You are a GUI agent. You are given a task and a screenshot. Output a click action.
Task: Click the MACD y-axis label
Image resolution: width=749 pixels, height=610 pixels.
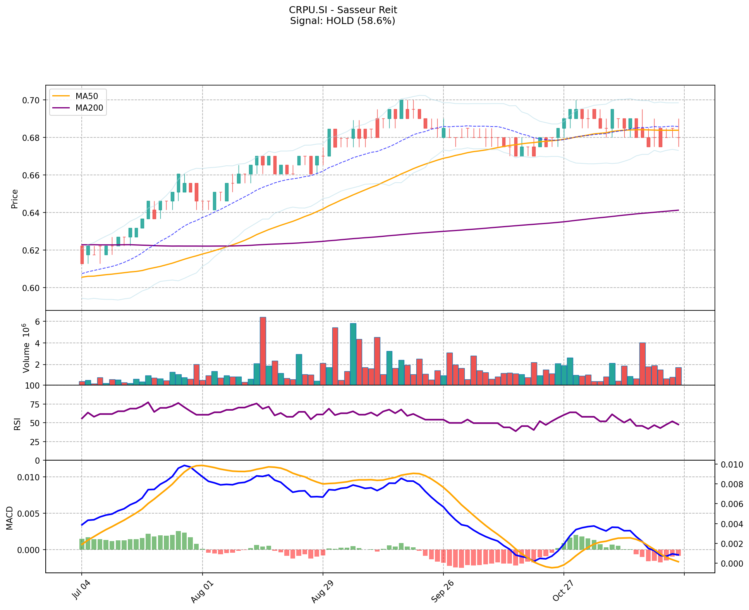click(x=9, y=518)
